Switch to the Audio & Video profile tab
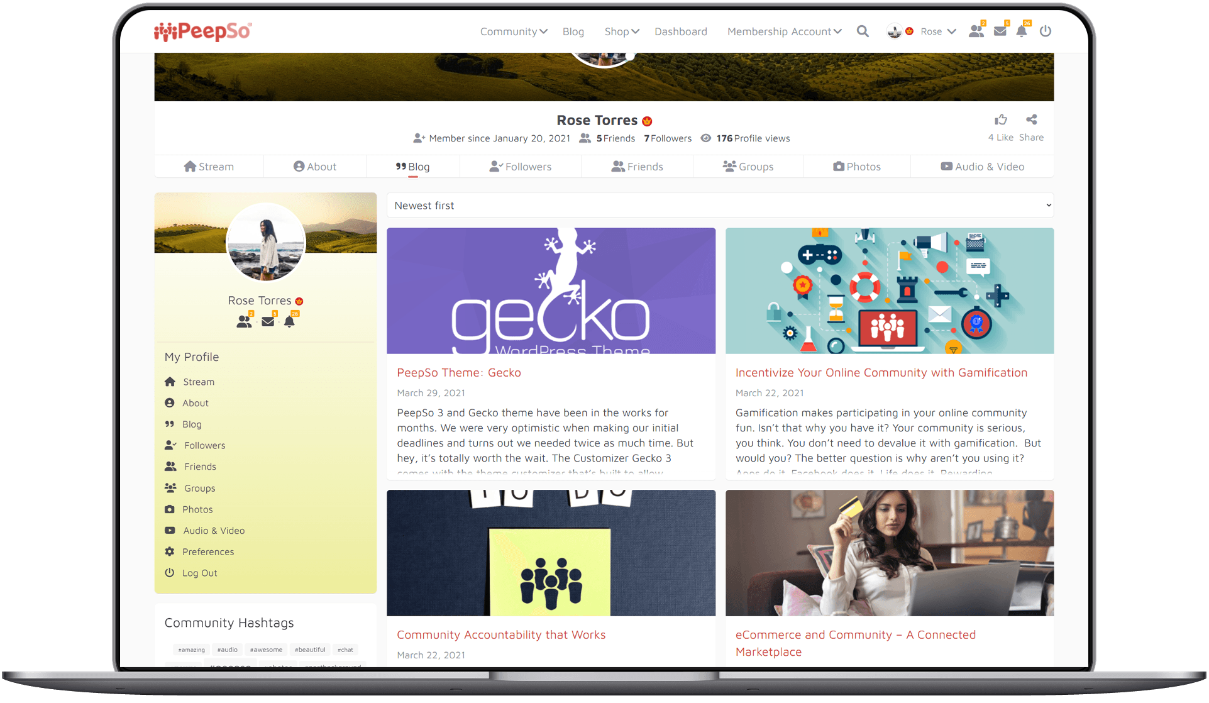Image resolution: width=1209 pixels, height=703 pixels. pyautogui.click(x=982, y=167)
